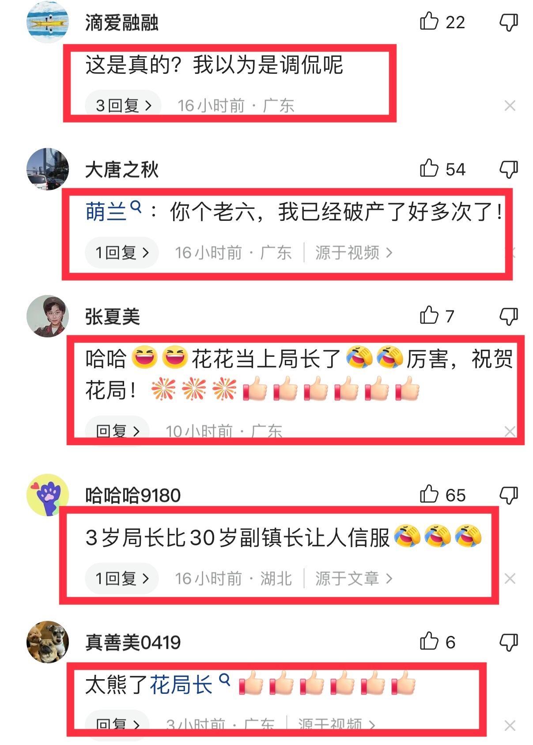Reply to 张夏美's comment via 回复 button
This screenshot has width=533, height=745.
(117, 431)
